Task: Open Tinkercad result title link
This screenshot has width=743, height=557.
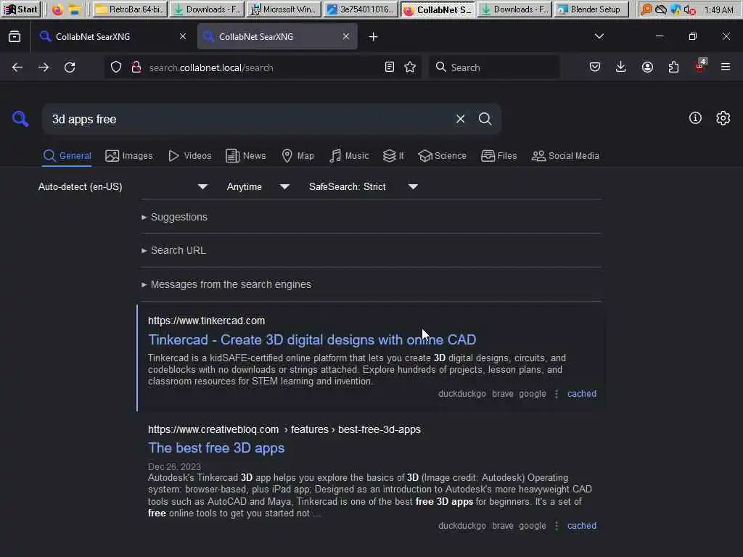Action: pyautogui.click(x=312, y=339)
